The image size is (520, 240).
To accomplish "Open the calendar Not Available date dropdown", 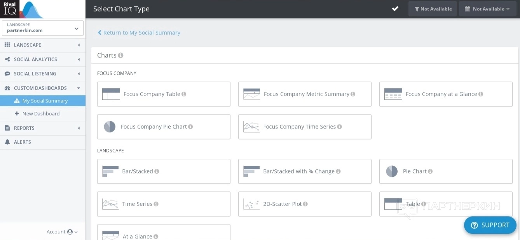I will tap(487, 9).
